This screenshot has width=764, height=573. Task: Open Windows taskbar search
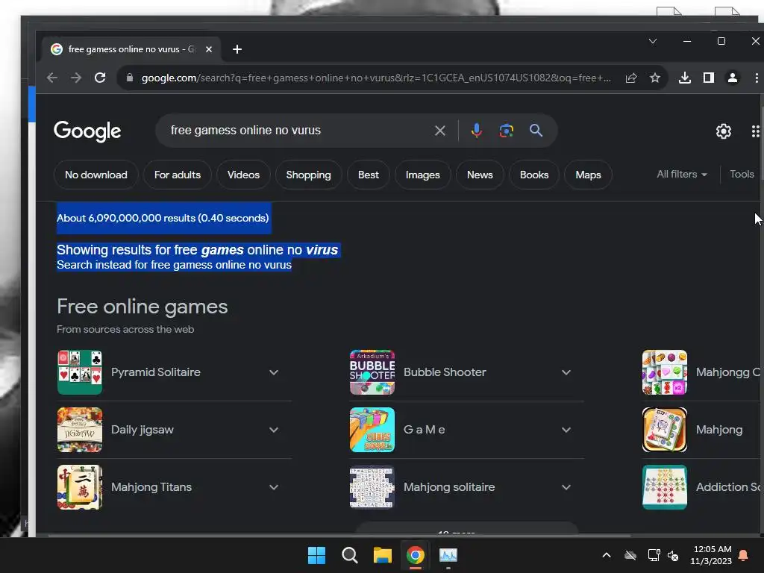[x=349, y=555]
